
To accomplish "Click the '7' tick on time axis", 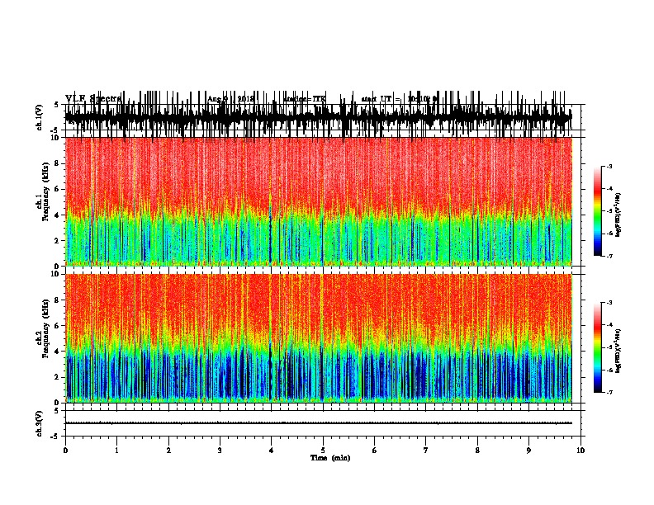I will (426, 451).
